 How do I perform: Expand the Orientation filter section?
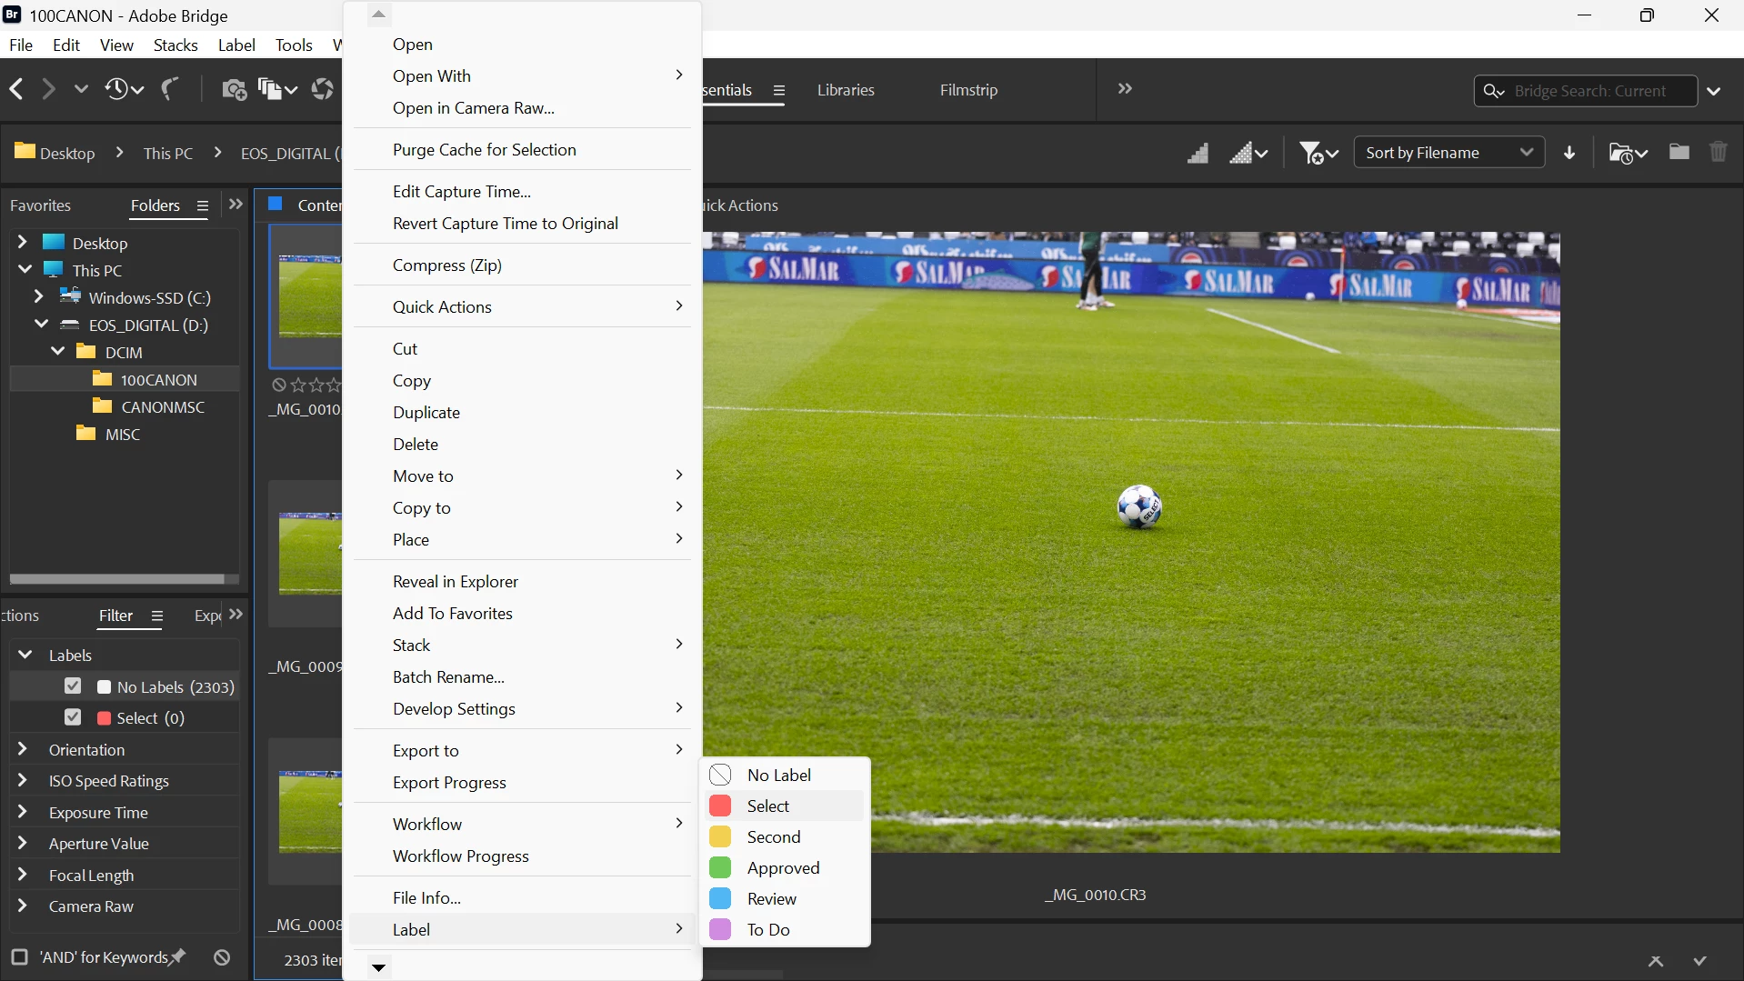[23, 749]
